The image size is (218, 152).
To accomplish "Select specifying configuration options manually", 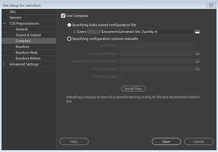I will click(x=69, y=39).
